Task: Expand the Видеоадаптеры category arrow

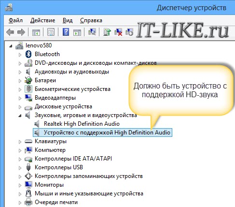Action: pos(20,98)
